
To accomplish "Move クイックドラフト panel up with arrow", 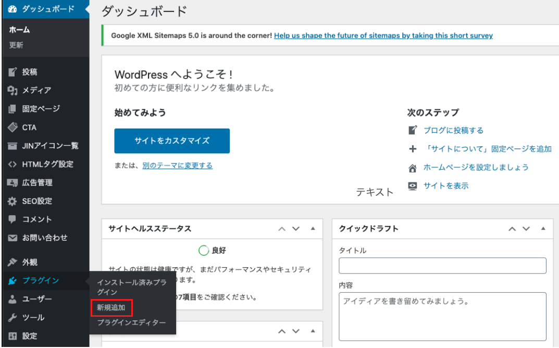I will click(512, 229).
